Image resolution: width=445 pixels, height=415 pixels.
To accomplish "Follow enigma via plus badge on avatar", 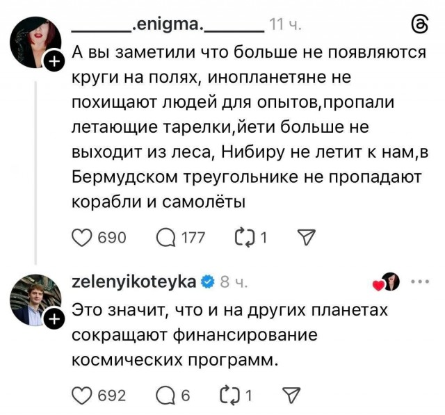I will point(54,63).
